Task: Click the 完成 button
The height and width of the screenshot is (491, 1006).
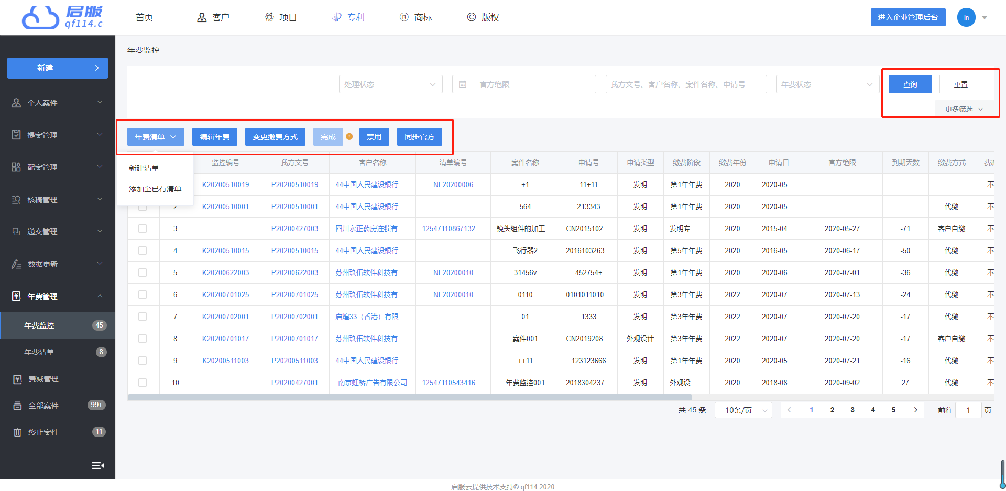Action: point(328,137)
